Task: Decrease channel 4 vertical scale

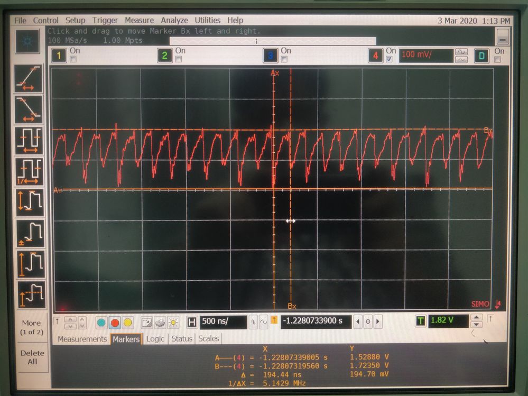Action: pos(461,60)
